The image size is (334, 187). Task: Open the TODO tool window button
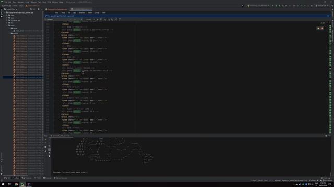38,178
